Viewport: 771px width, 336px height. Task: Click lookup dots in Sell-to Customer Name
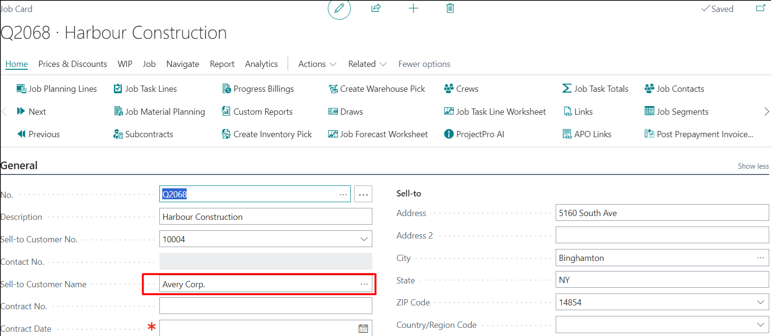364,284
